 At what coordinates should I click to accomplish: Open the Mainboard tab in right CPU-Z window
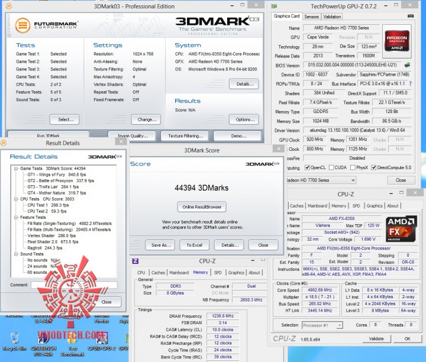(x=317, y=206)
